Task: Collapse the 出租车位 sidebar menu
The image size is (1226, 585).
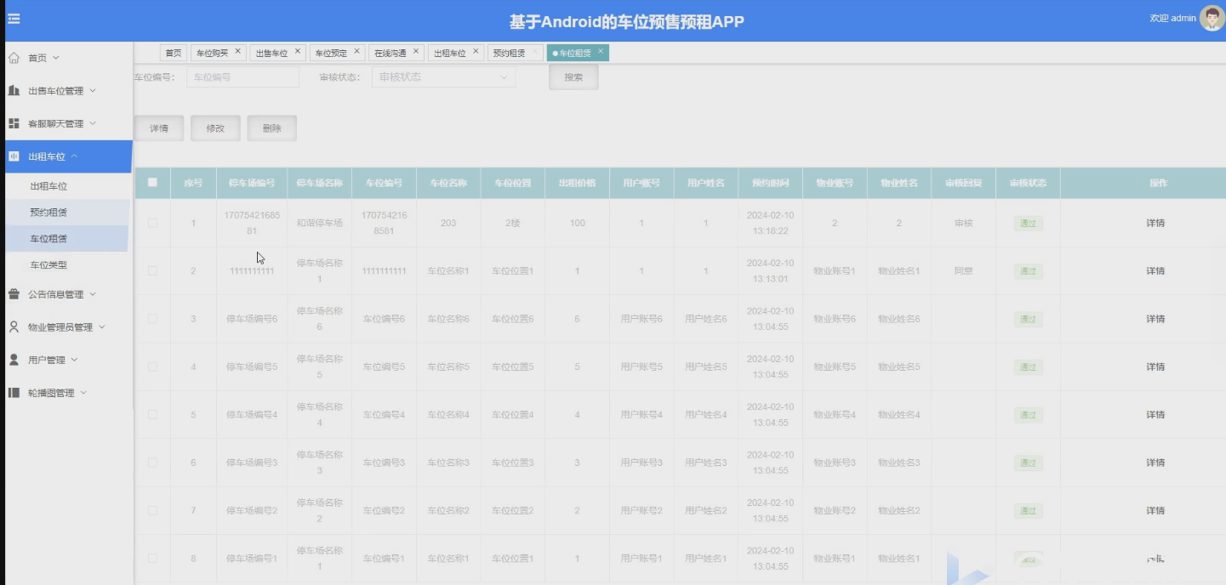Action: 75,156
